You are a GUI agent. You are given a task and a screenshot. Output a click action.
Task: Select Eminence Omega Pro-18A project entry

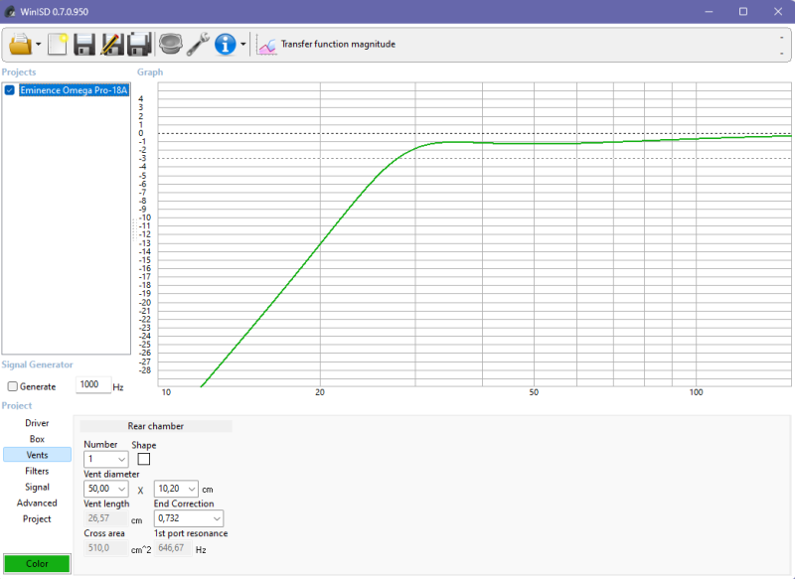coord(74,90)
